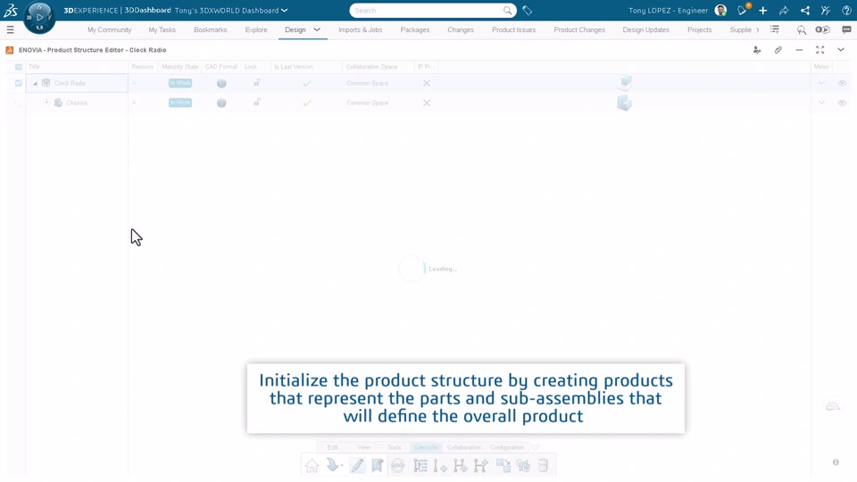Click the Home icon in the action bar
The image size is (857, 482).
tap(312, 466)
